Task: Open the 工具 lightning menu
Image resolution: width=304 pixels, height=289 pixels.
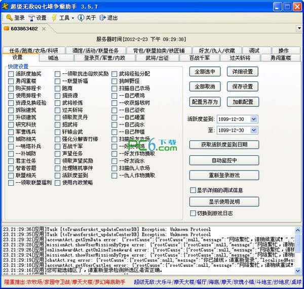Action: (x=54, y=18)
